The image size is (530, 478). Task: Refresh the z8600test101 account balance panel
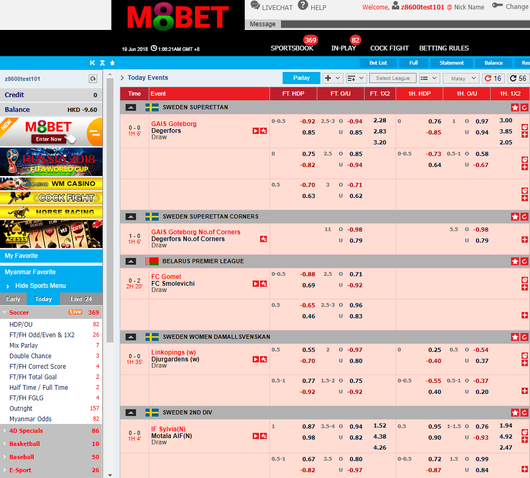click(x=93, y=79)
